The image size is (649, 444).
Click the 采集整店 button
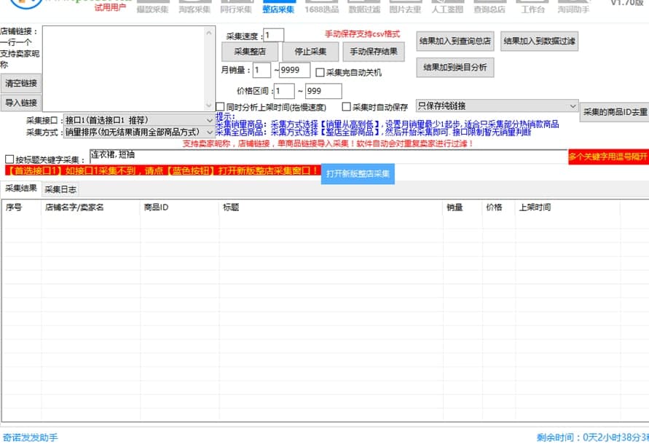coord(249,52)
